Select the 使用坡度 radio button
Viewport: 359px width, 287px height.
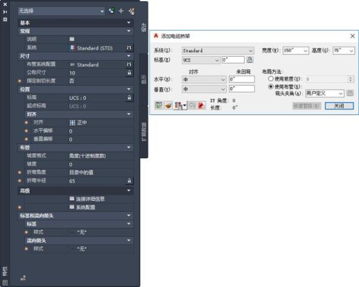click(270, 78)
